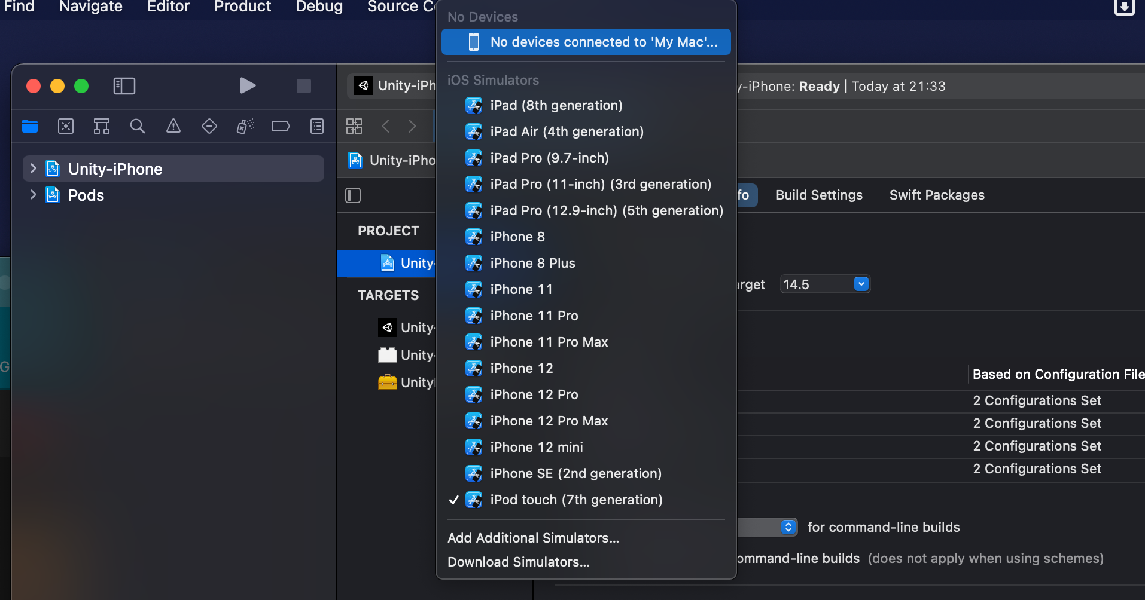This screenshot has width=1145, height=600.
Task: Click the Stop button in toolbar
Action: (x=304, y=86)
